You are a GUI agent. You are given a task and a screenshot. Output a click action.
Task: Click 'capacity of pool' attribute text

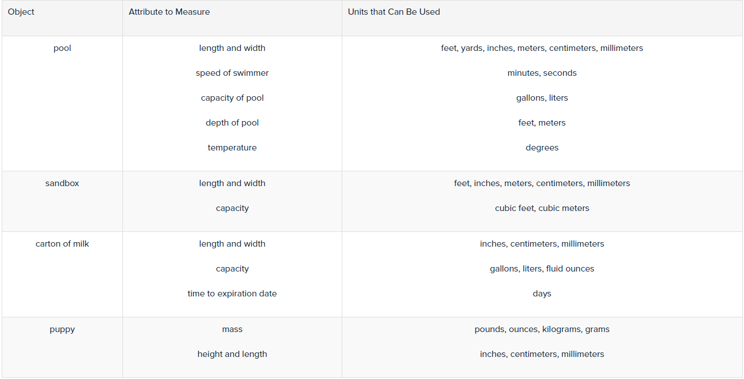232,98
